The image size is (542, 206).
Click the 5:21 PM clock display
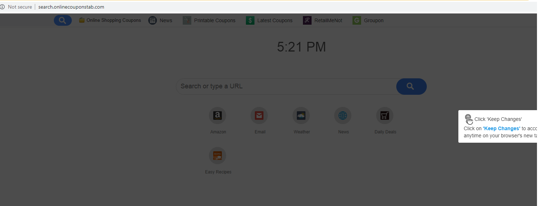point(302,47)
